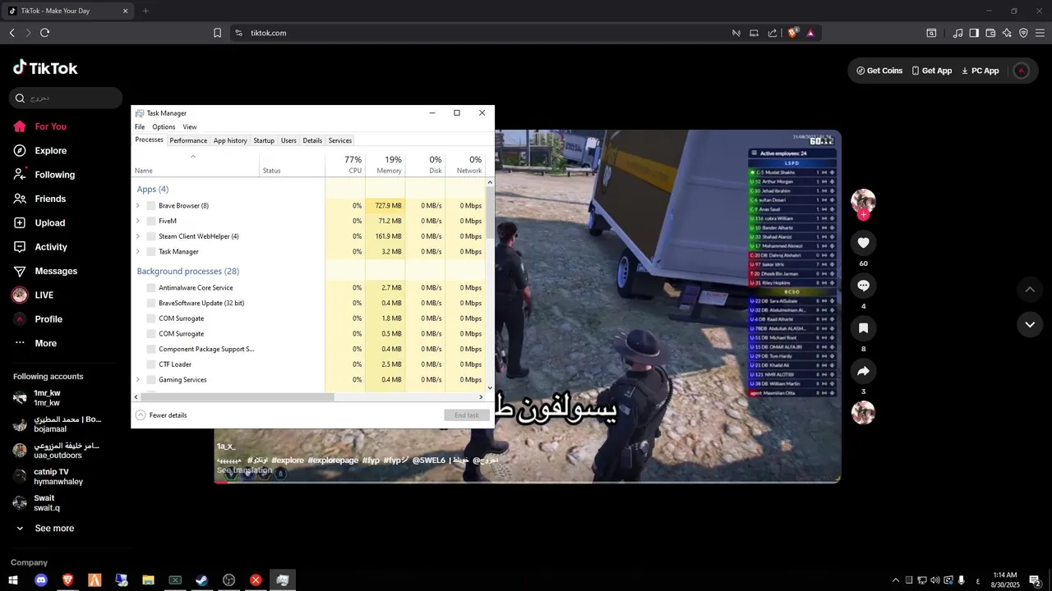Bookmark the TikTok video to favorites
Image resolution: width=1052 pixels, height=591 pixels.
click(x=863, y=328)
